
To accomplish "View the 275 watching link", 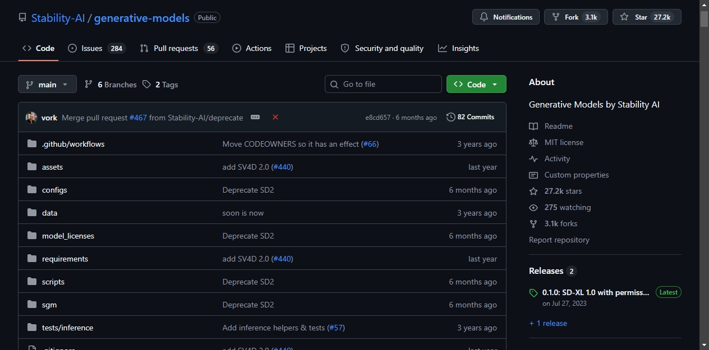I will (560, 207).
